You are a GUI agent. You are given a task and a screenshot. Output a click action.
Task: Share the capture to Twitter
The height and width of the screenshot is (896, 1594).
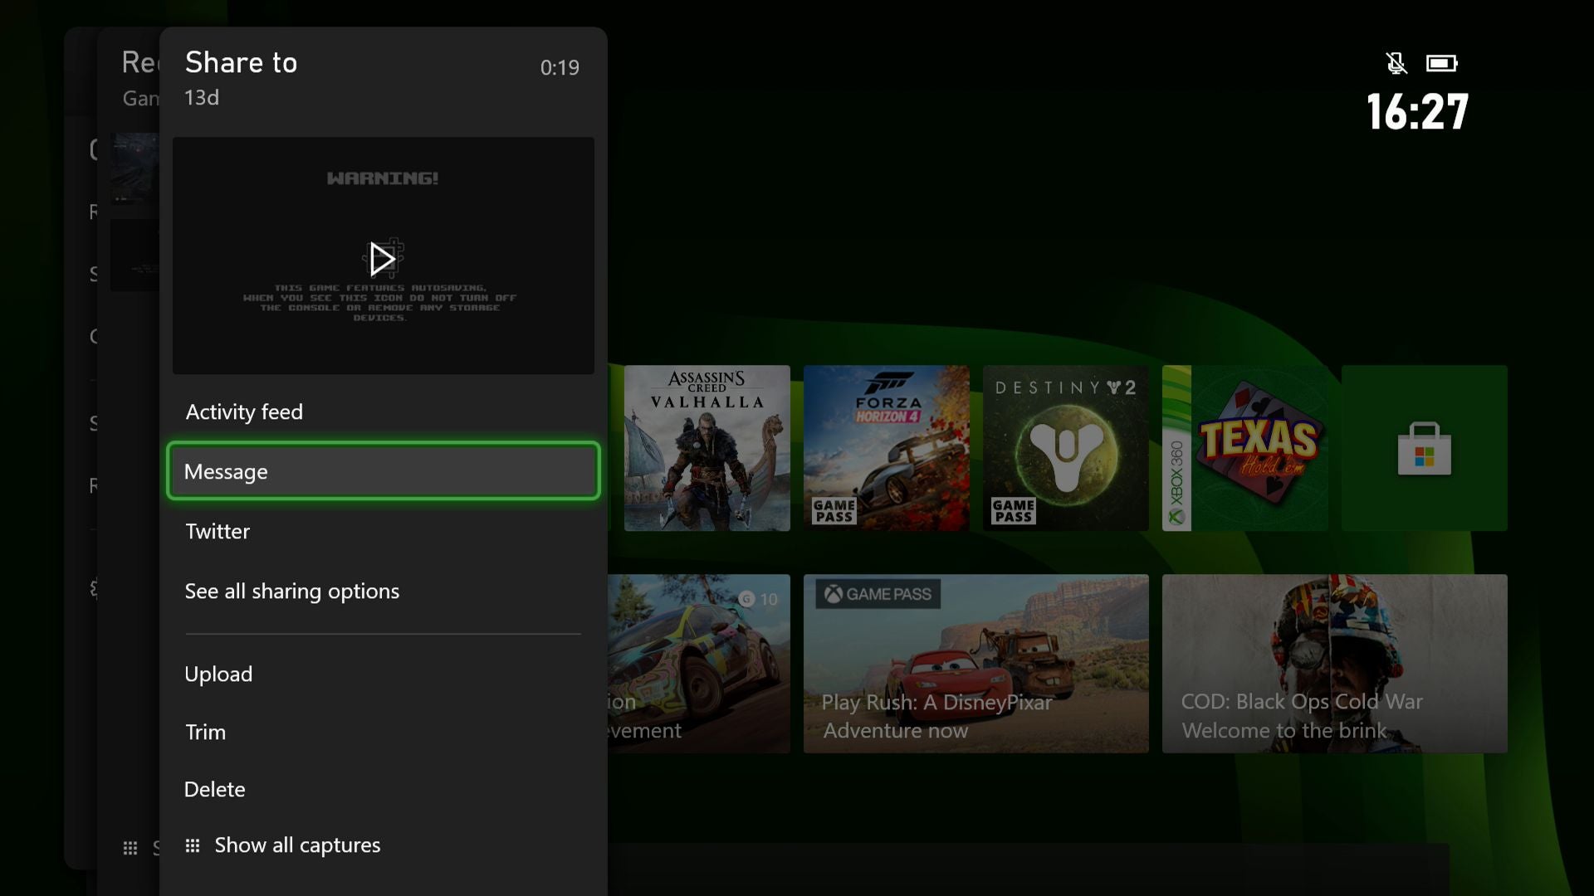coord(218,532)
